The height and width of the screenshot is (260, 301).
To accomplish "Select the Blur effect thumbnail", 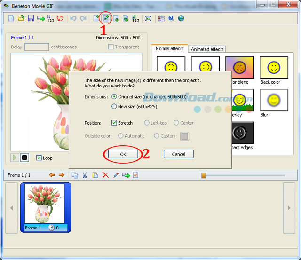I will pos(274,100).
